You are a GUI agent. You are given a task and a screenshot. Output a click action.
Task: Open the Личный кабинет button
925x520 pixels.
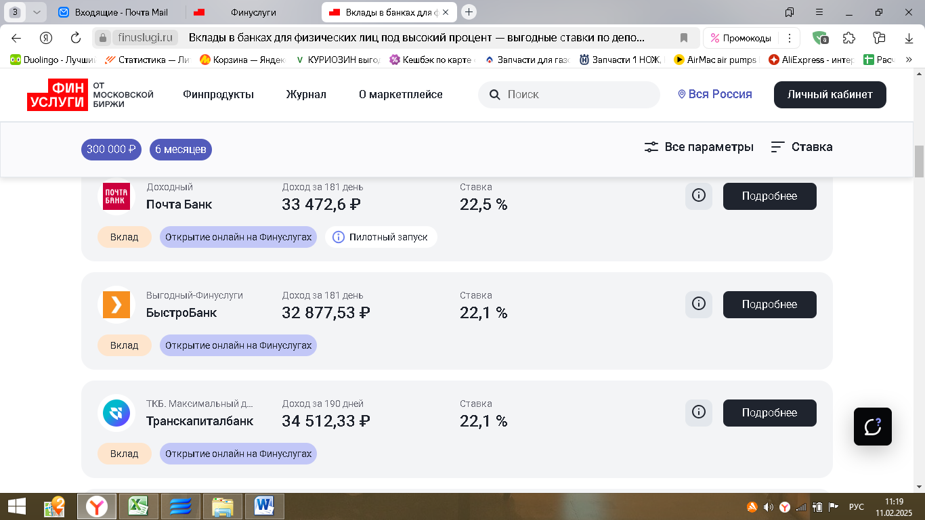coord(830,95)
